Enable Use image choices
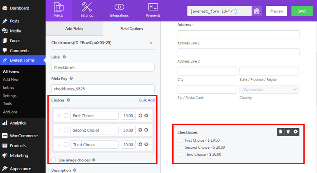This screenshot has height=173, width=317. (x=54, y=160)
